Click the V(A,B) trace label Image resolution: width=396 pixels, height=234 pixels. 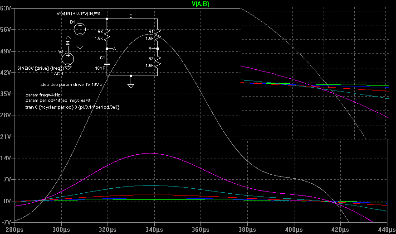click(x=200, y=4)
